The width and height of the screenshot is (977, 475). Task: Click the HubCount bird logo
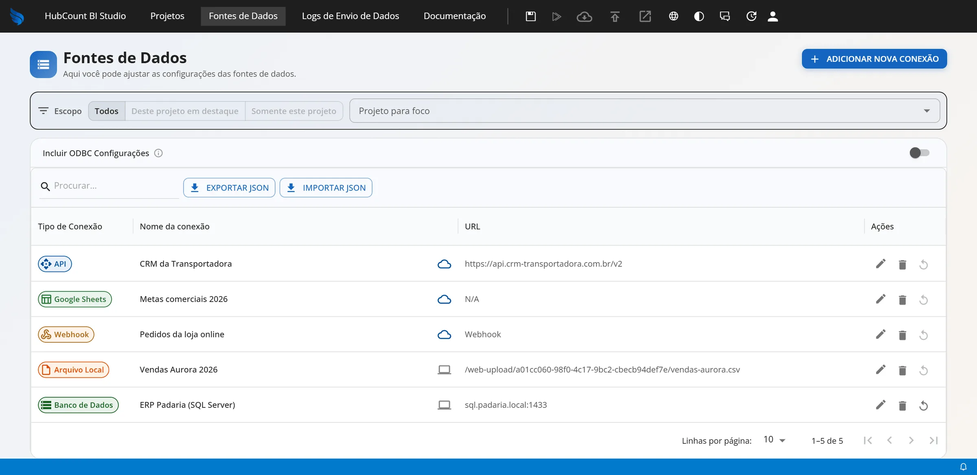click(17, 16)
